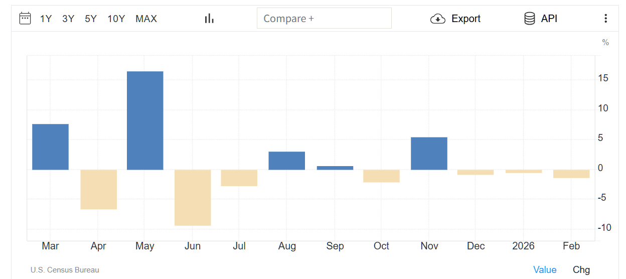Click the Compare input field
This screenshot has height=279, width=626.
pos(324,19)
